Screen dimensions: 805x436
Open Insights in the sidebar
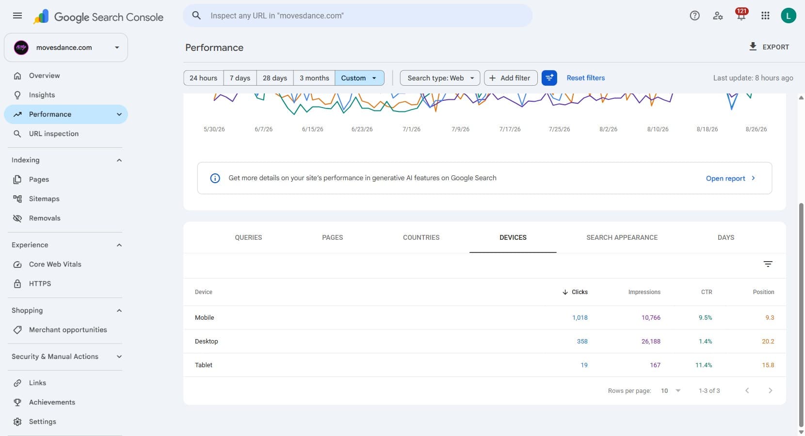(66, 95)
